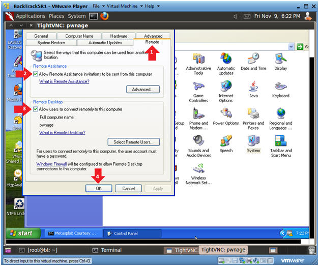Open the Java control panel icon
Screen dimensions: 319x266
[x=253, y=89]
